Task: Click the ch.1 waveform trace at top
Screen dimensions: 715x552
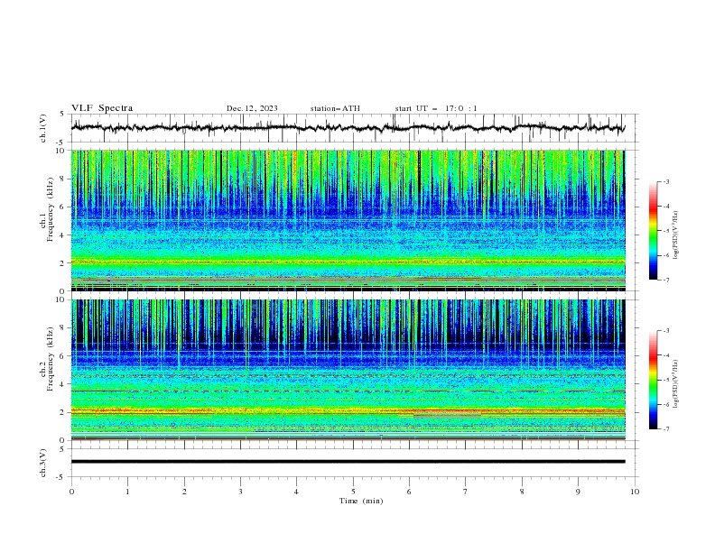Action: 348,127
